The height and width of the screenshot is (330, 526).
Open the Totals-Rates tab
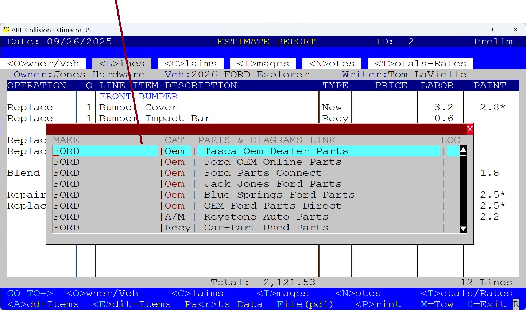coord(420,63)
